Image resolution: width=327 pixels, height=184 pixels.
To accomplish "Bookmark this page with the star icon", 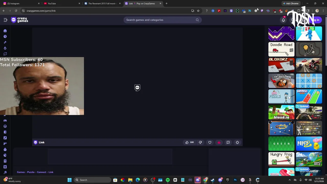I will (x=198, y=11).
